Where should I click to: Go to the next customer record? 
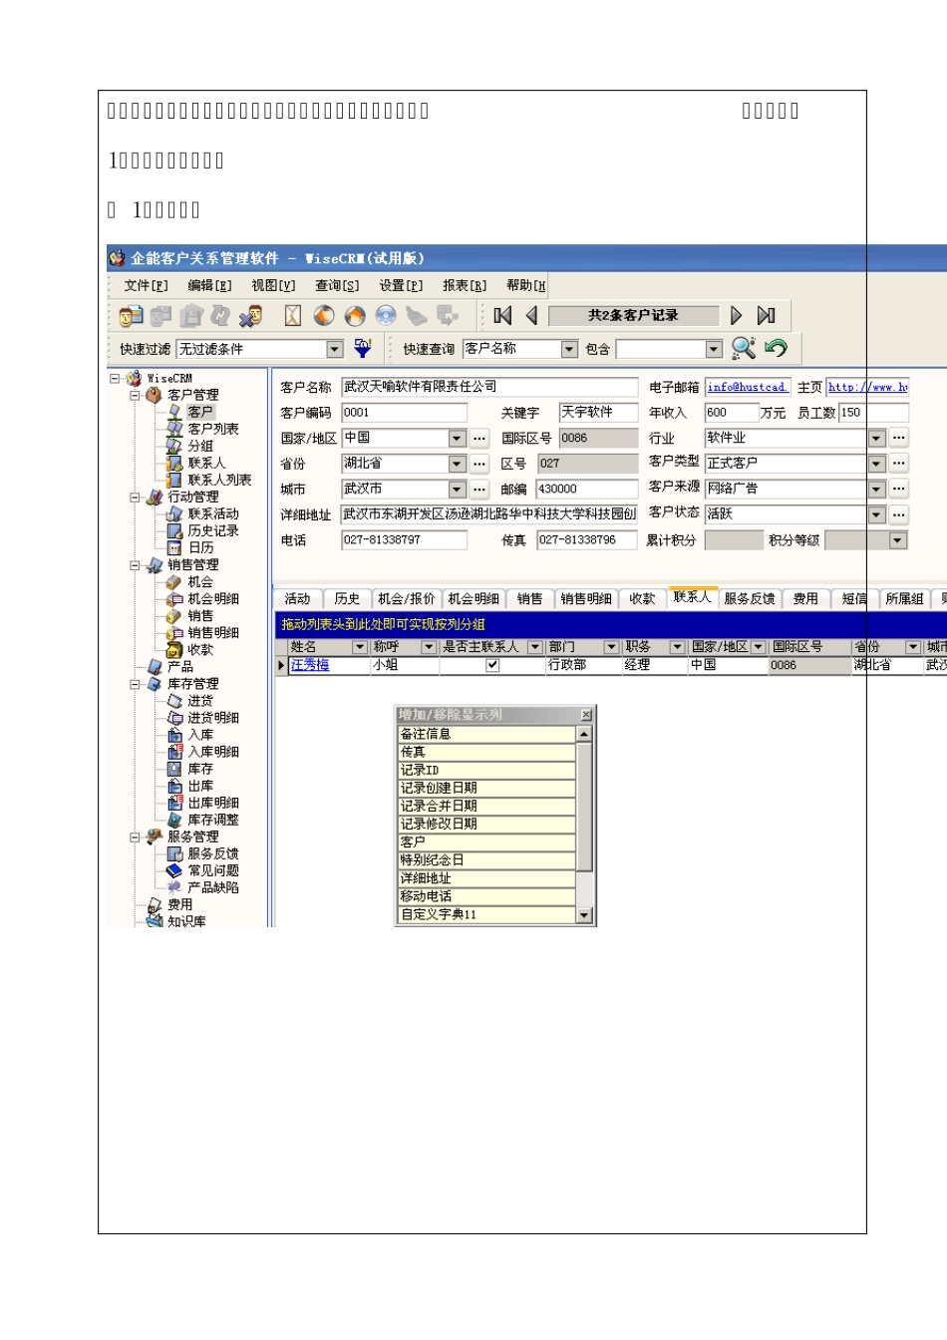pos(737,316)
